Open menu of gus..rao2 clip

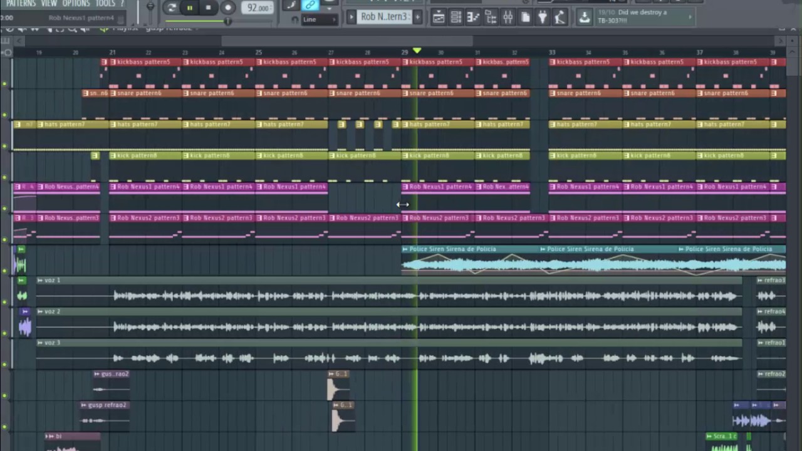(97, 374)
